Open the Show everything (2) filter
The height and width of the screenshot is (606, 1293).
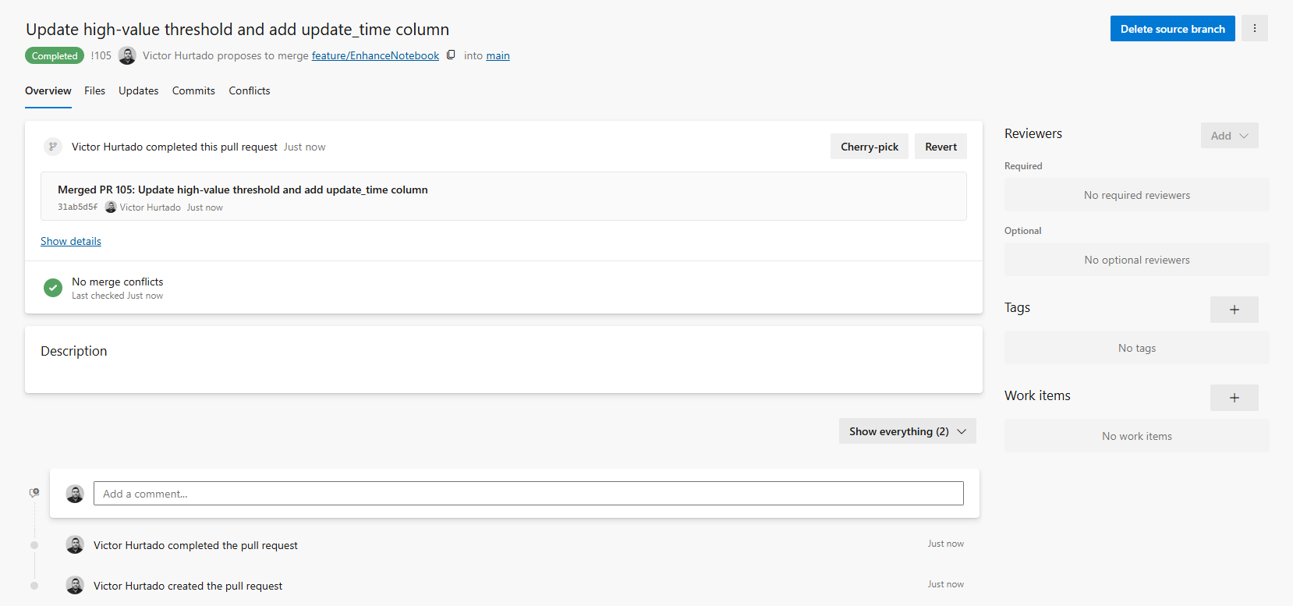point(907,431)
